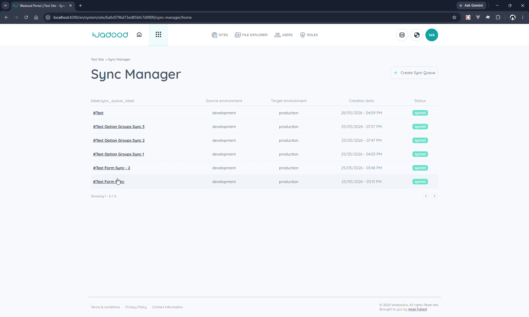The height and width of the screenshot is (317, 529).
Task: Close the Wadood Portal tab
Action: point(71,6)
